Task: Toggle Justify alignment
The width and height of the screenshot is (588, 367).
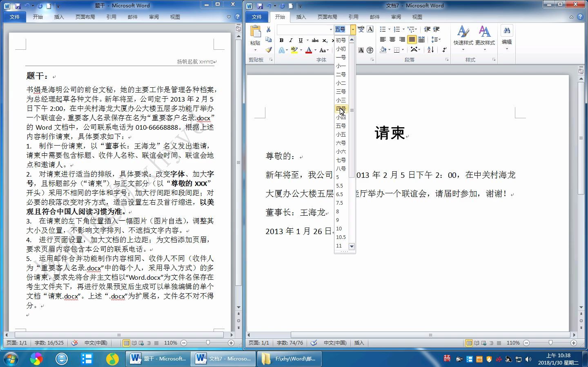Action: 412,40
